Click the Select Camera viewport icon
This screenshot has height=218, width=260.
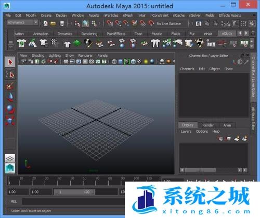point(24,61)
